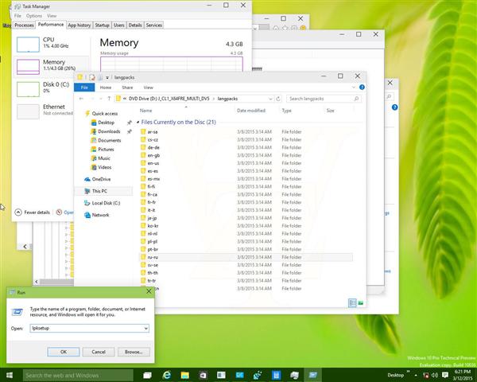Click the Search langpacks field
The image size is (477, 382).
pyautogui.click(x=321, y=99)
